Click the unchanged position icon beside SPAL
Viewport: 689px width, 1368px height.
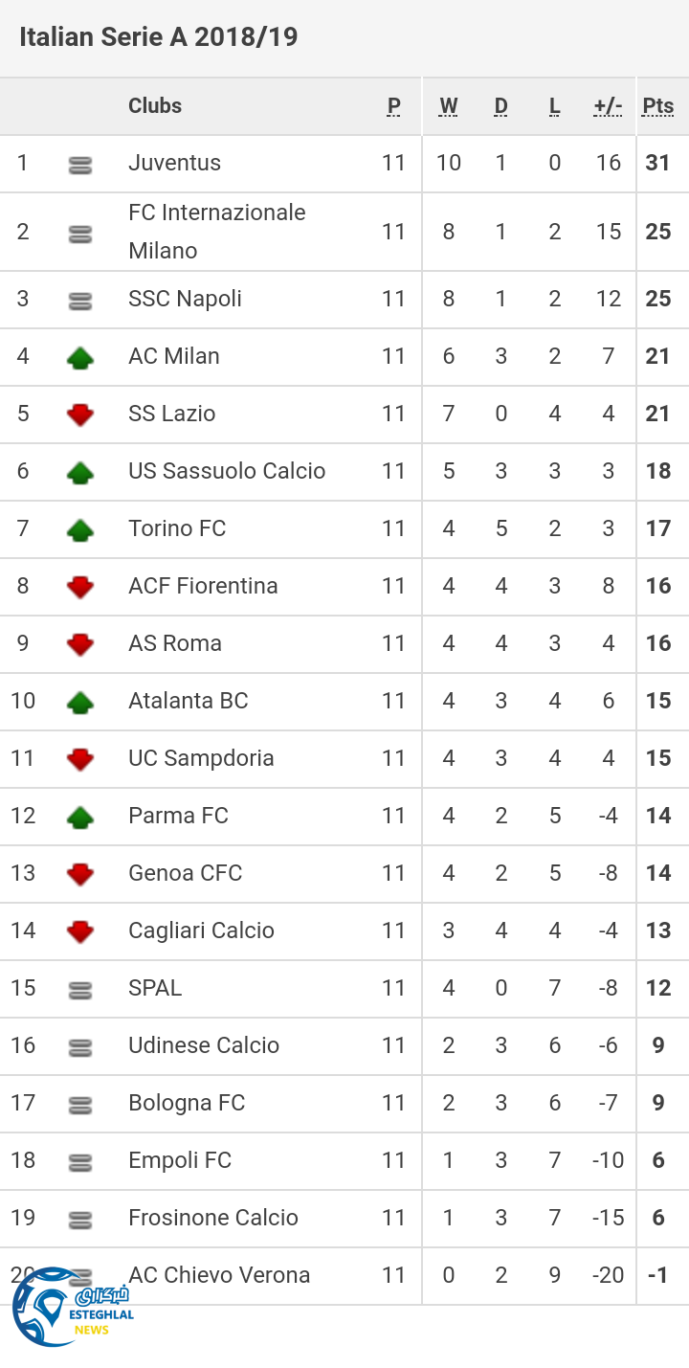point(80,990)
